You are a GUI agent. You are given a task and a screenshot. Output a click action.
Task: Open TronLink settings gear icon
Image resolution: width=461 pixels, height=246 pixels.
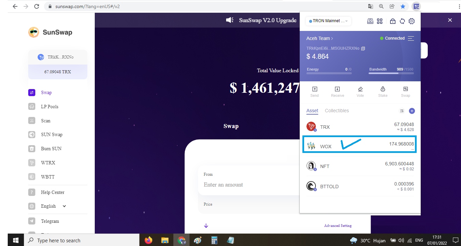pyautogui.click(x=412, y=21)
